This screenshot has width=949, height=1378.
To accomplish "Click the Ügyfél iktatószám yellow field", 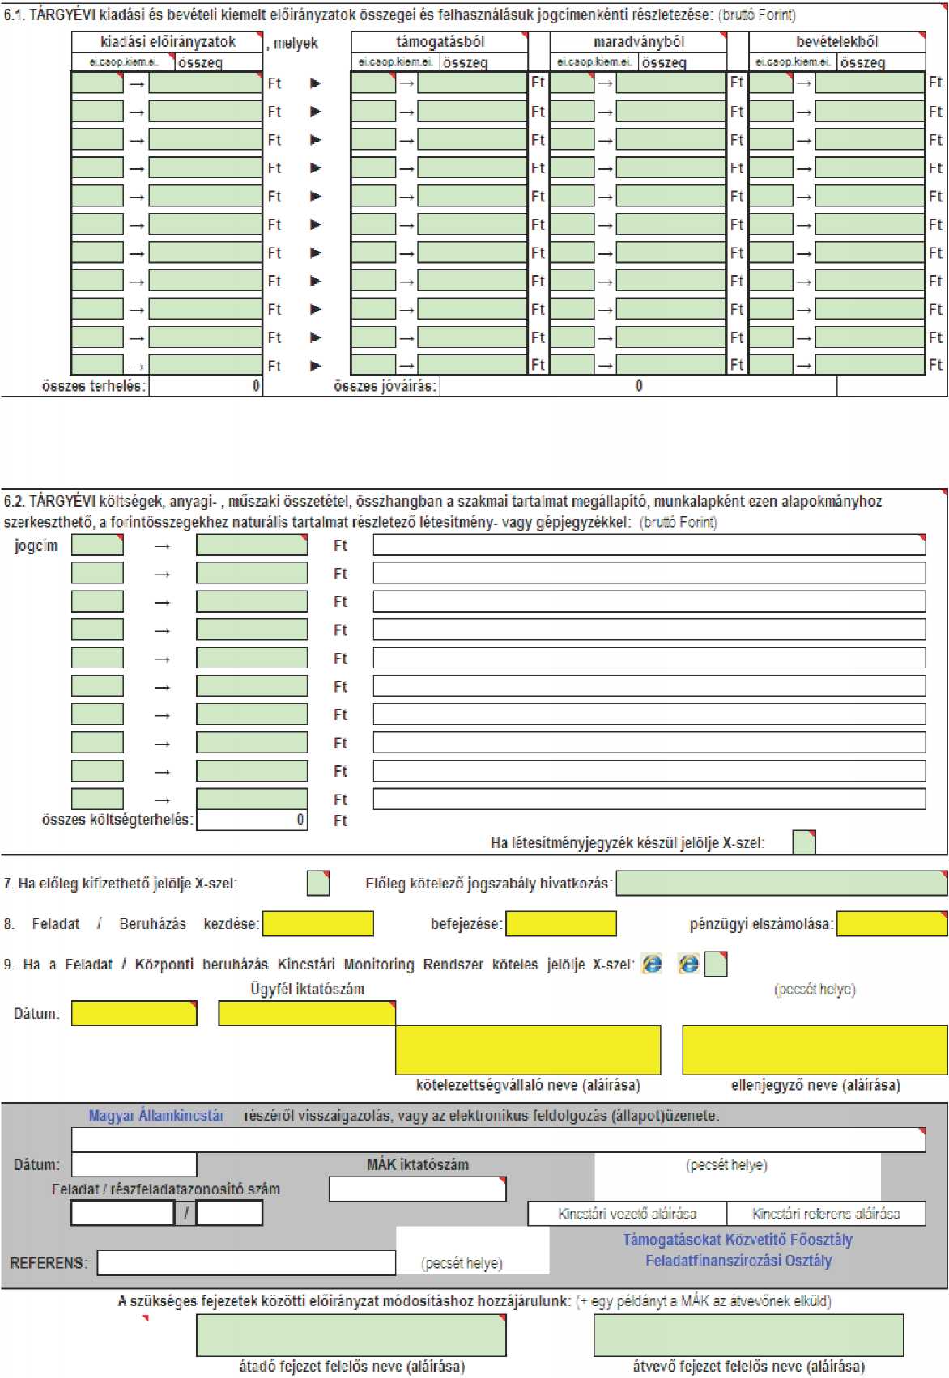I will (x=307, y=1013).
